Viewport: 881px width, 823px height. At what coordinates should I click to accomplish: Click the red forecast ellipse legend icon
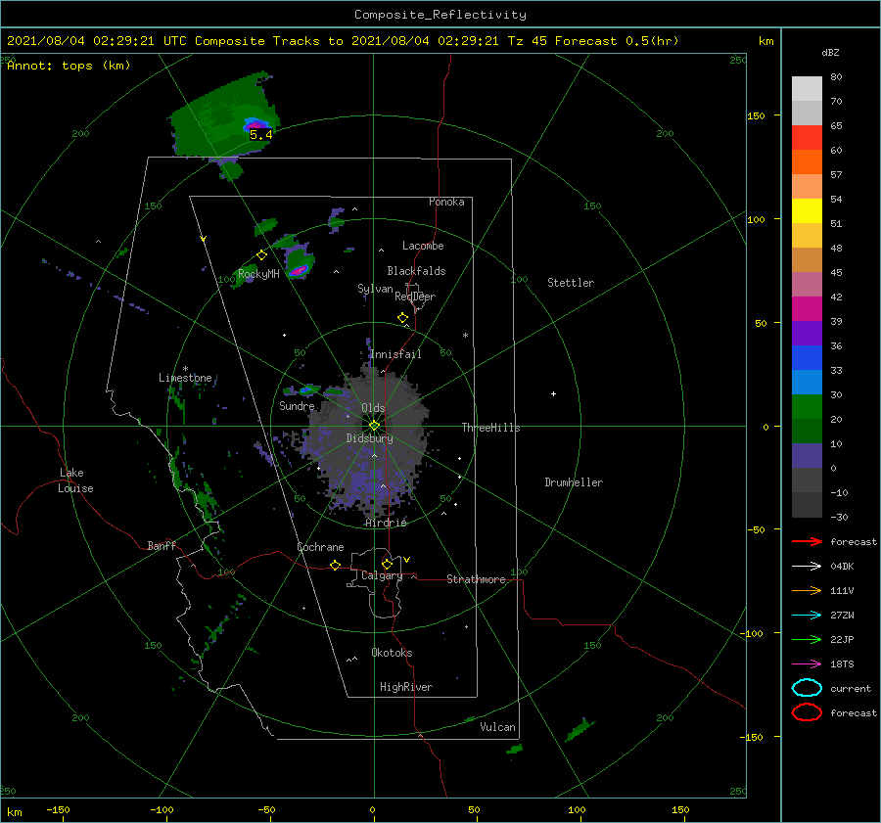(807, 712)
